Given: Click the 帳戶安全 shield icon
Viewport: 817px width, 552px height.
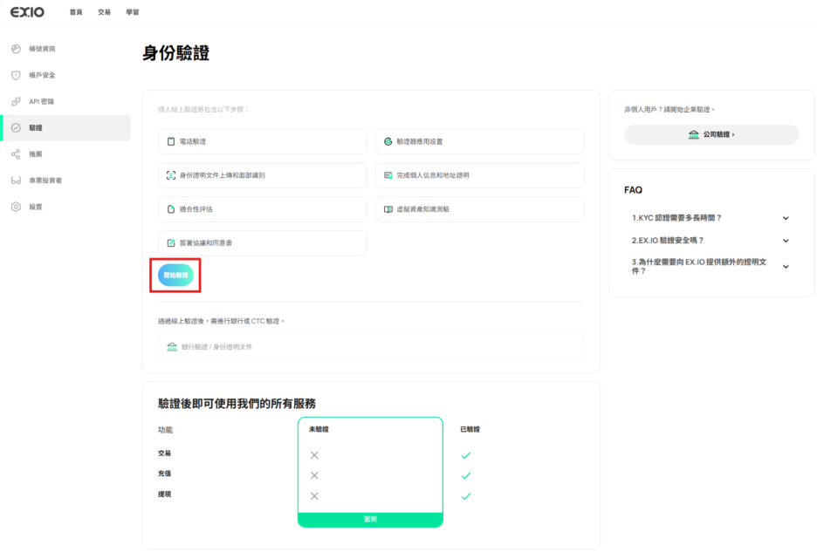Looking at the screenshot, I should (16, 75).
